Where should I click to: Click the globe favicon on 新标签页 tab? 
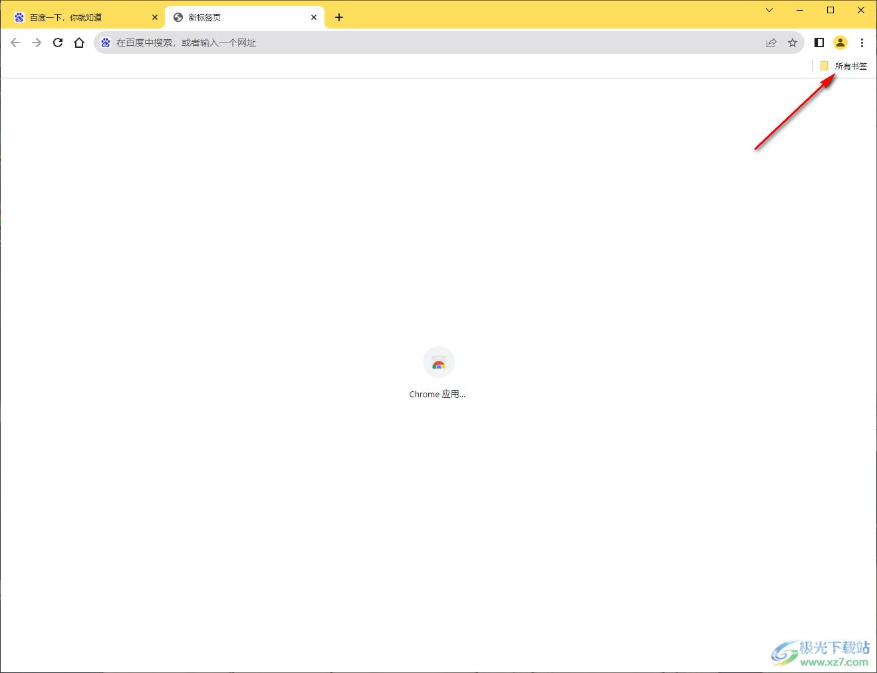click(x=178, y=17)
